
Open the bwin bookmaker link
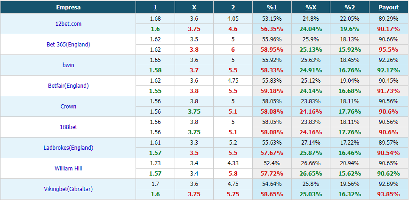point(68,65)
